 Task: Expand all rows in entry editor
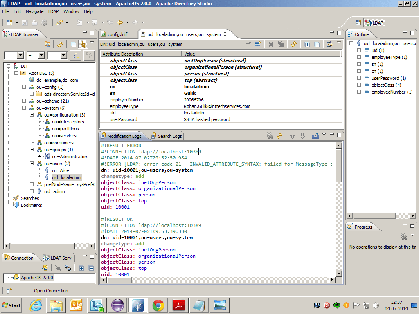[x=307, y=44]
